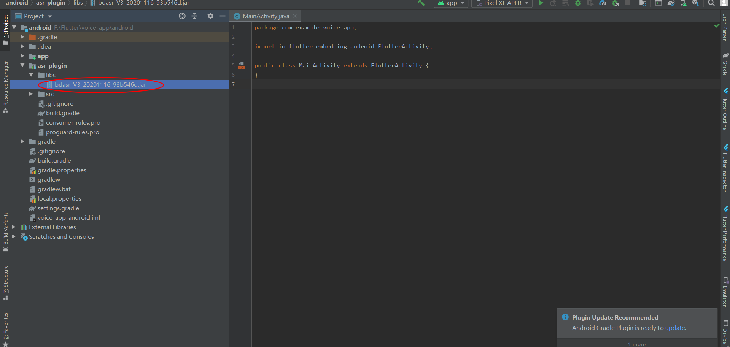Open Project panel settings gear
This screenshot has height=347, width=730.
210,16
